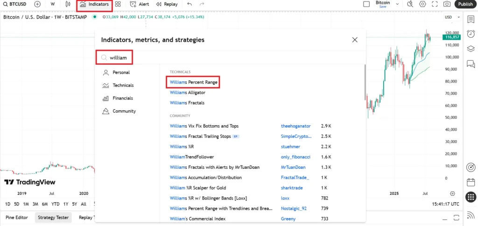478x226 pixels.
Task: Open the USD currency dropdown
Action: [452, 17]
